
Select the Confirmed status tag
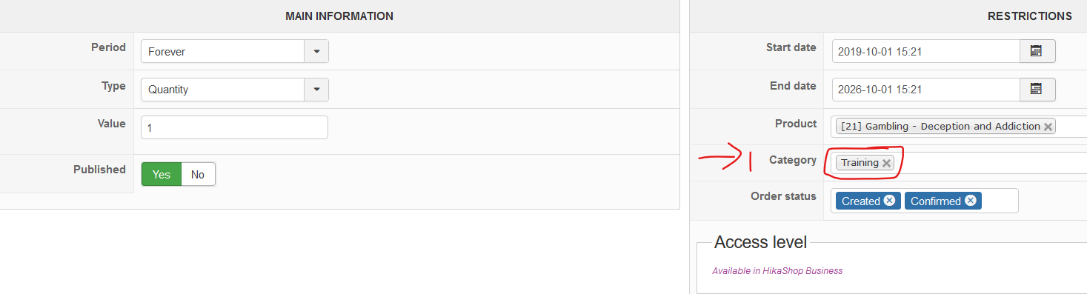point(935,201)
